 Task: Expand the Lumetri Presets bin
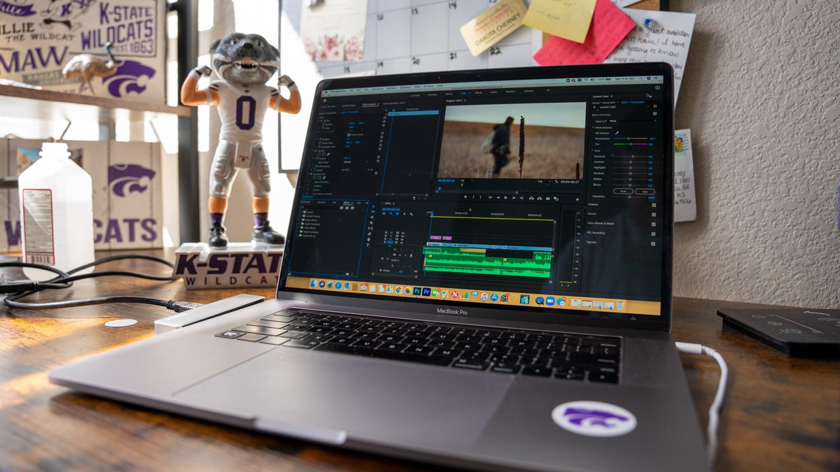(299, 216)
